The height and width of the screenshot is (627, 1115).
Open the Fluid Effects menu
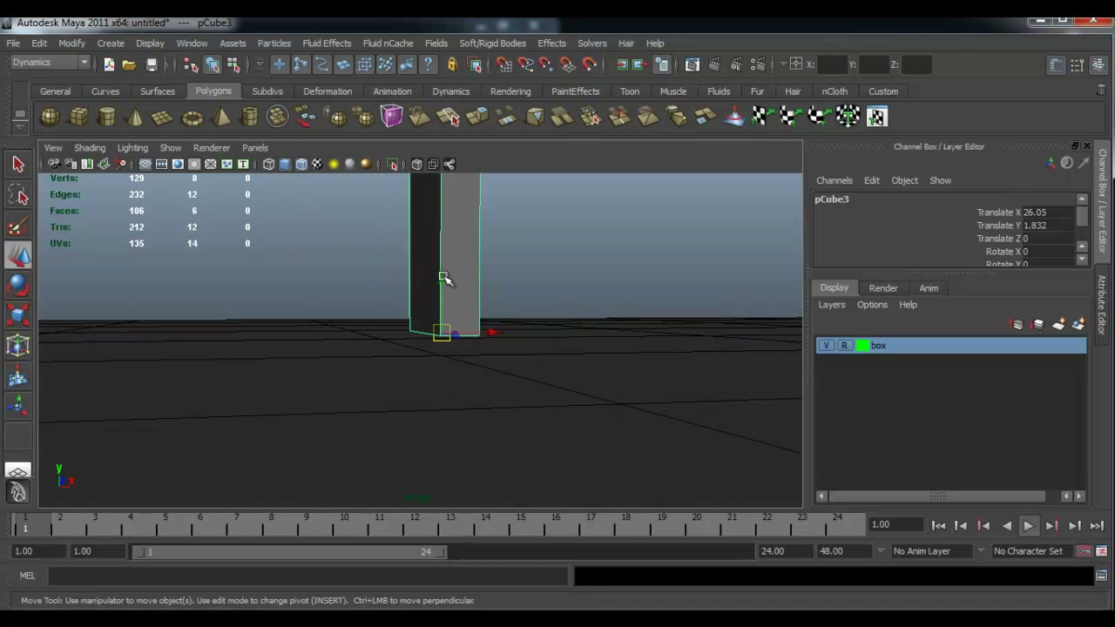click(327, 44)
